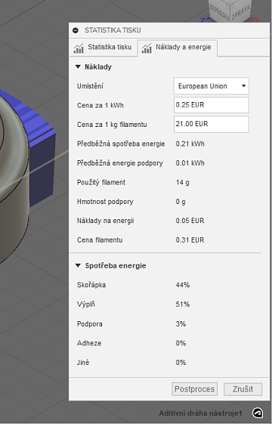Click the Jiné label
Image resolution: width=272 pixels, height=424 pixels.
pos(83,362)
